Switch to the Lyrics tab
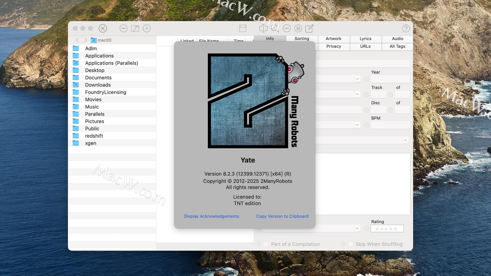The image size is (491, 276). [x=366, y=39]
